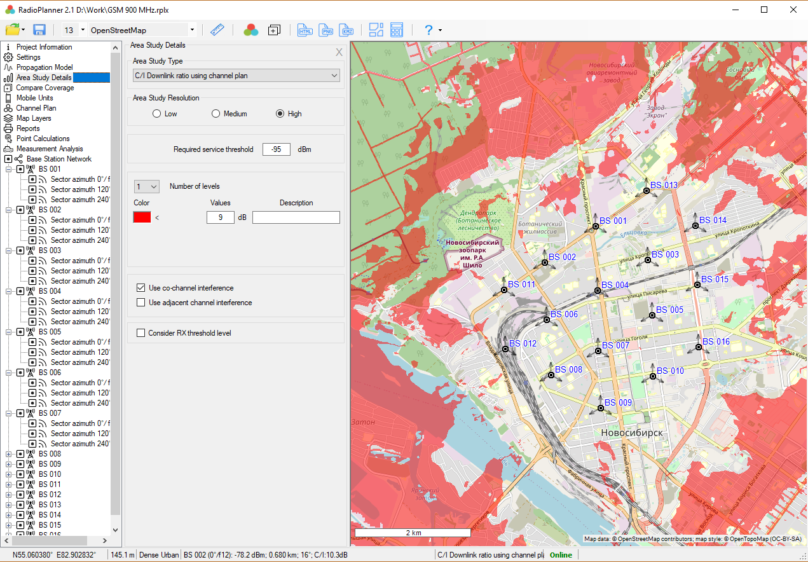The width and height of the screenshot is (808, 562).
Task: Export coverage to KMZ file
Action: click(347, 30)
